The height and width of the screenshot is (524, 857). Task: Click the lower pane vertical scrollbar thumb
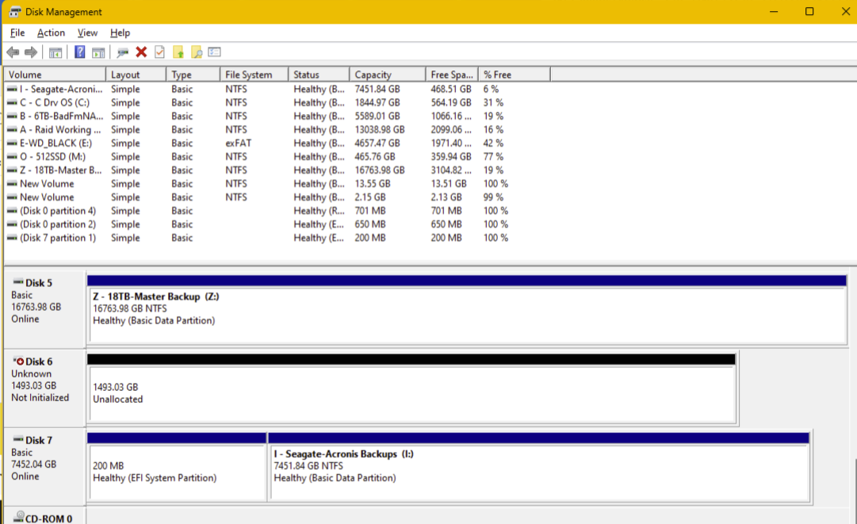click(855, 491)
